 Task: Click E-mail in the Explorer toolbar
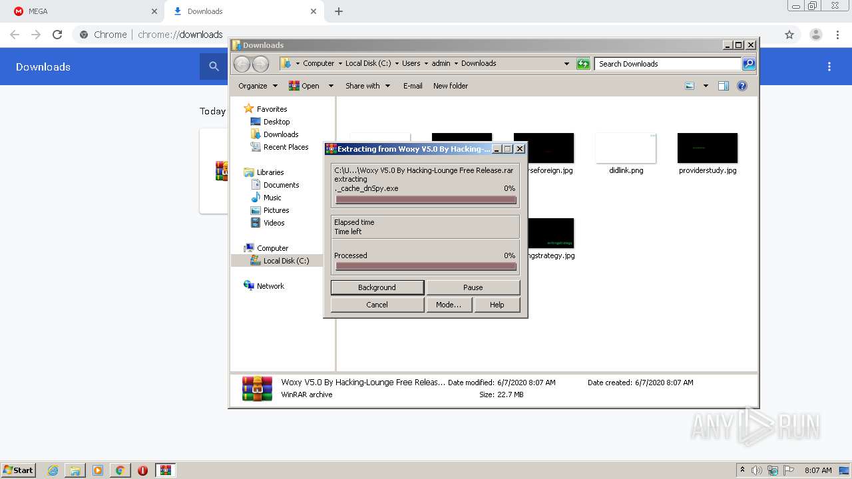click(413, 86)
